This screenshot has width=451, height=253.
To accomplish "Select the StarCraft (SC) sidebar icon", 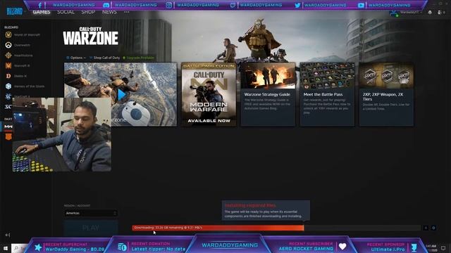I will [8, 107].
